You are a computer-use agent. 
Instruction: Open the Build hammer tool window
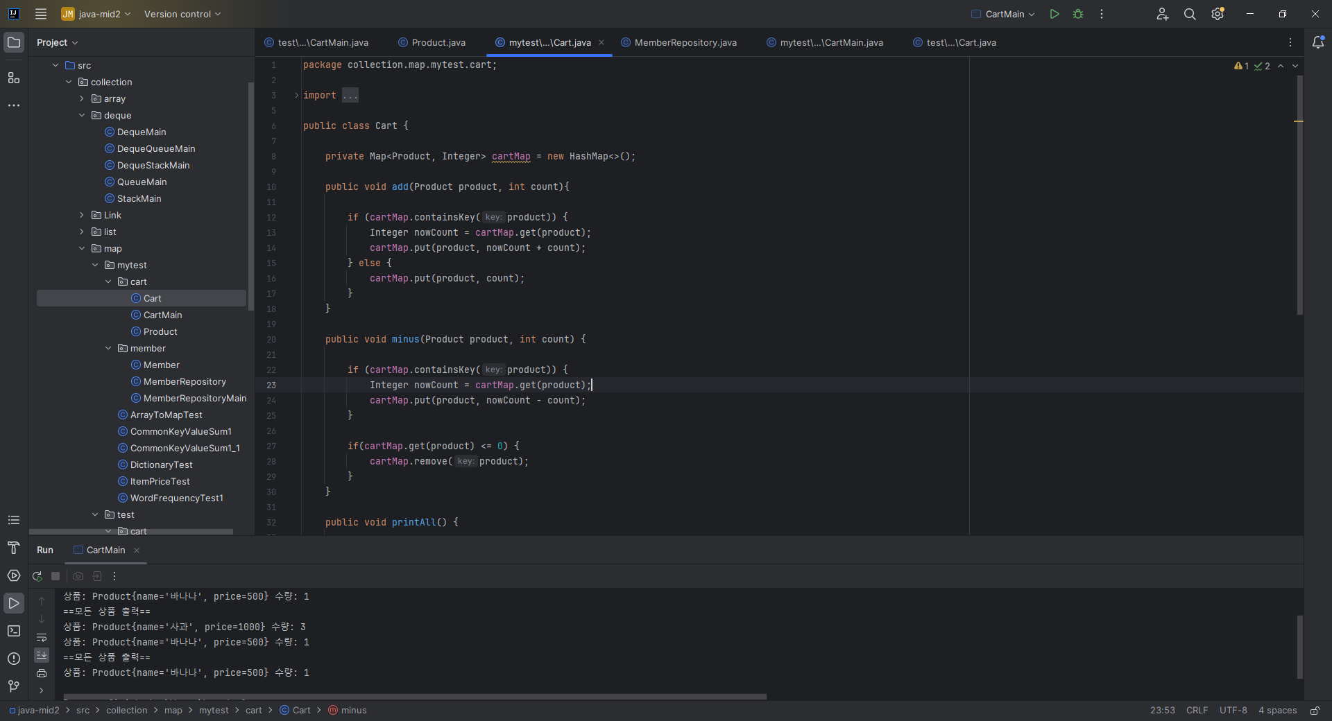click(x=14, y=548)
